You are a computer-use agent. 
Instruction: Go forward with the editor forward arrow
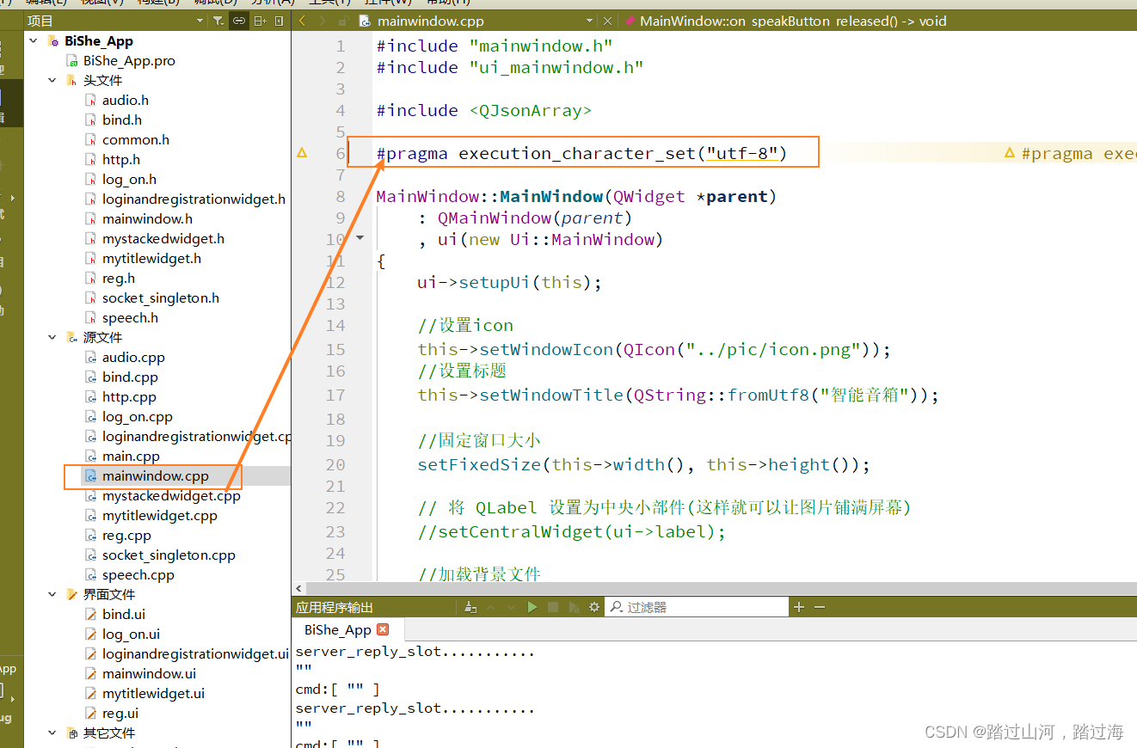322,21
